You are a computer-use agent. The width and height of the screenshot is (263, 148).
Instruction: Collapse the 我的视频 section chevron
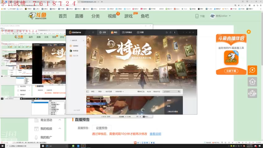[x=60, y=129]
